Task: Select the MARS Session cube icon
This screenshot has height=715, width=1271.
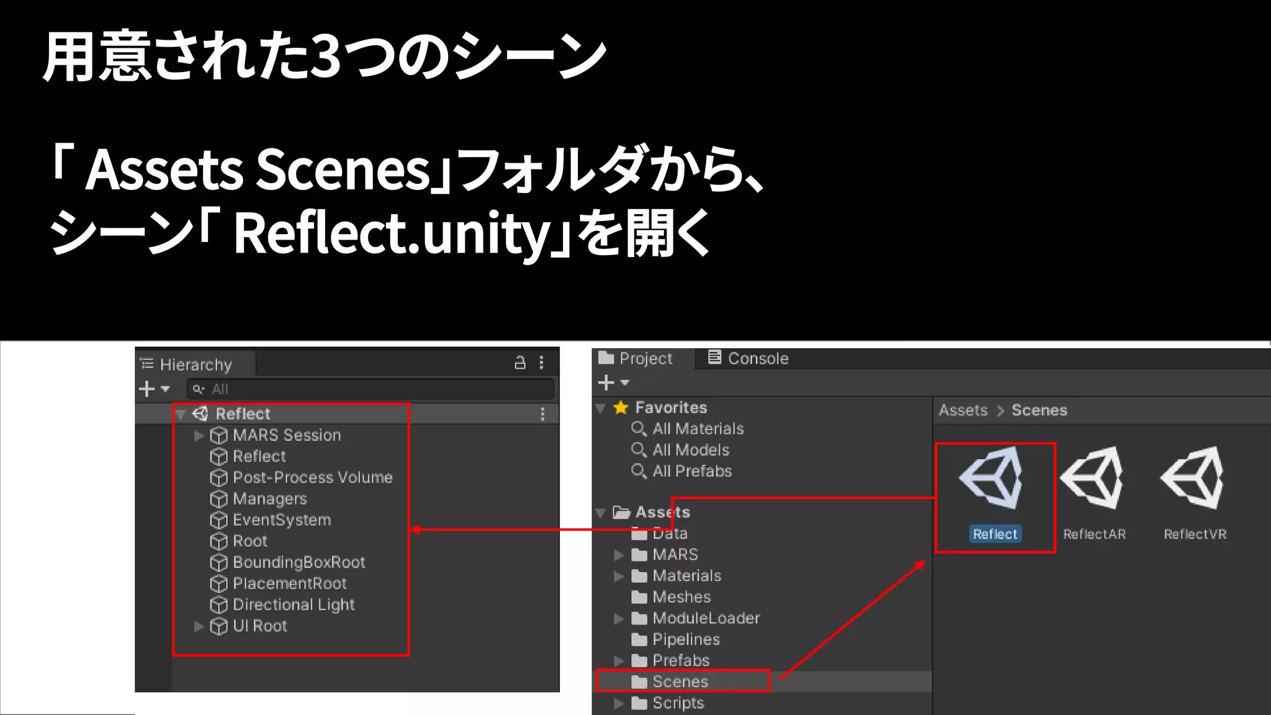Action: point(218,436)
